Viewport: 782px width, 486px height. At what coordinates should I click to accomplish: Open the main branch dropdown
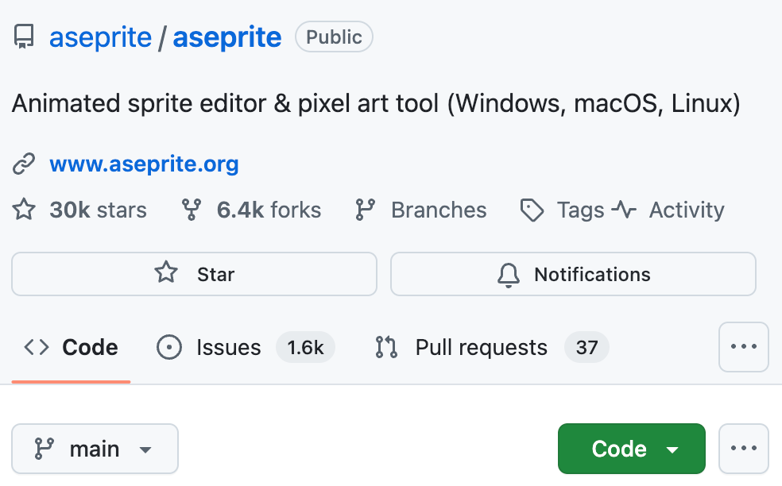point(95,449)
